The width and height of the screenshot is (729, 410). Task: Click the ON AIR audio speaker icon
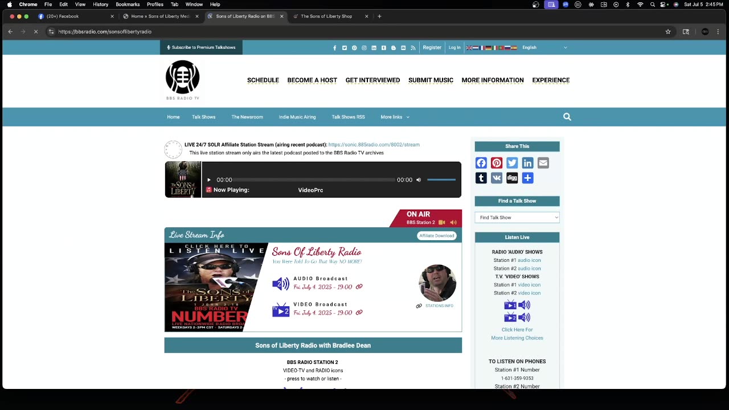pos(453,223)
